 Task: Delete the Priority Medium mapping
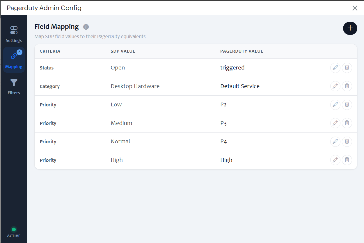347,123
